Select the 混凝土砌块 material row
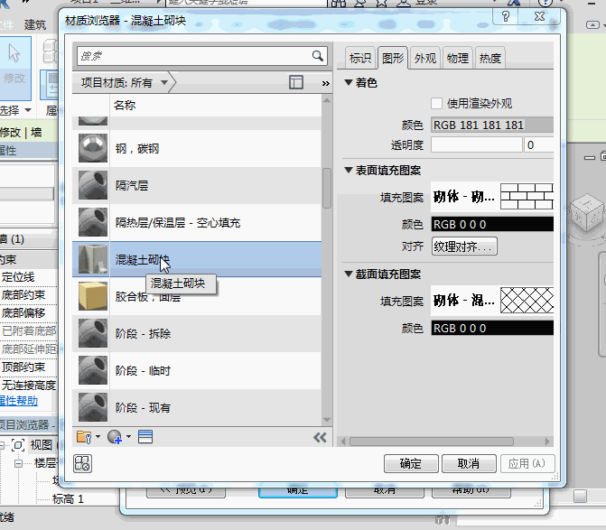The image size is (606, 530). 197,259
